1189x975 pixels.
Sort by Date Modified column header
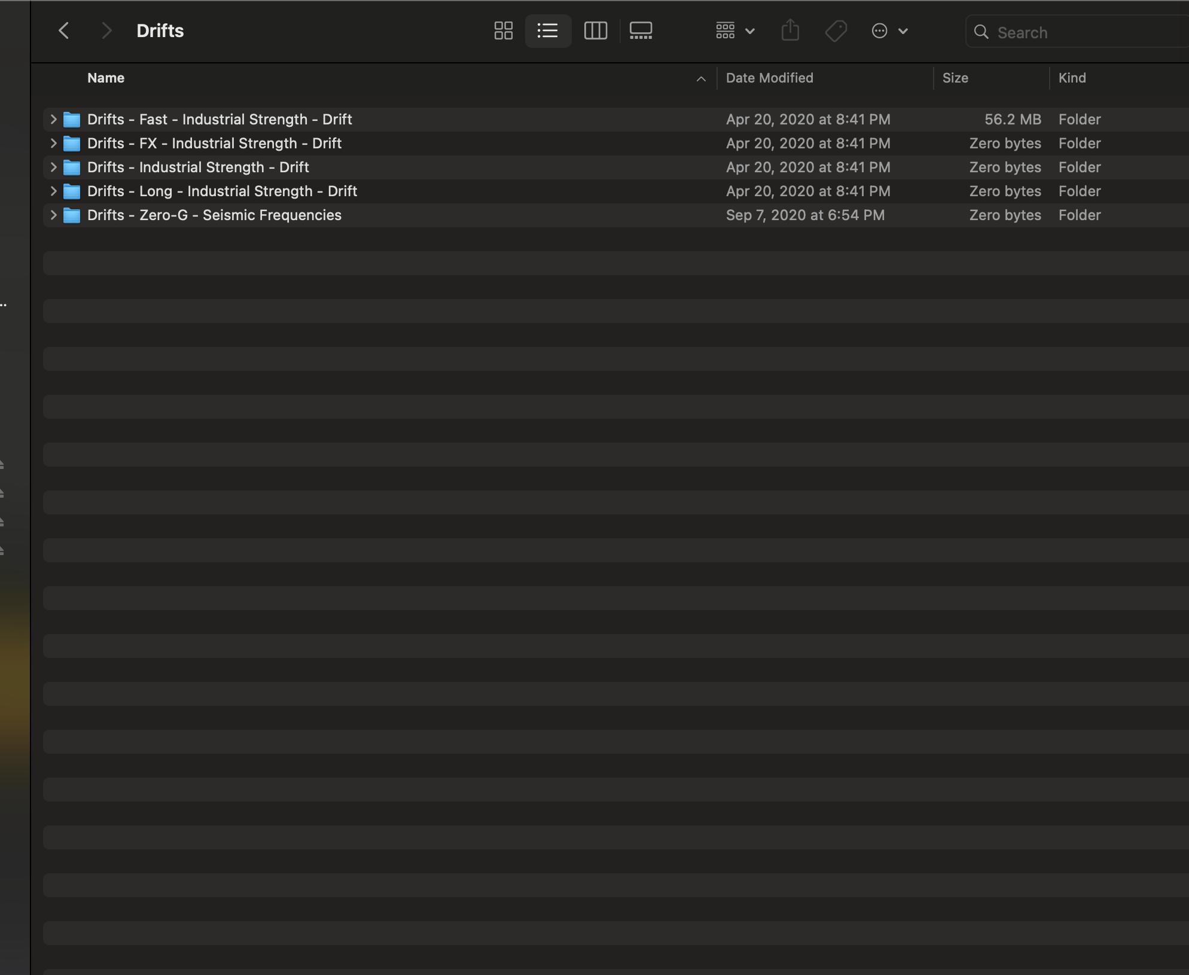coord(769,78)
